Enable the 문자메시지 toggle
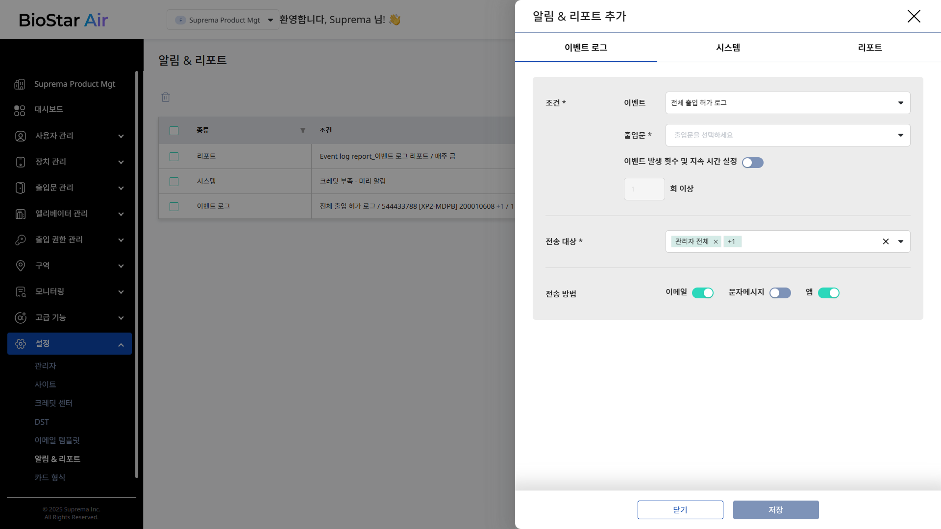This screenshot has height=529, width=941. [x=780, y=293]
